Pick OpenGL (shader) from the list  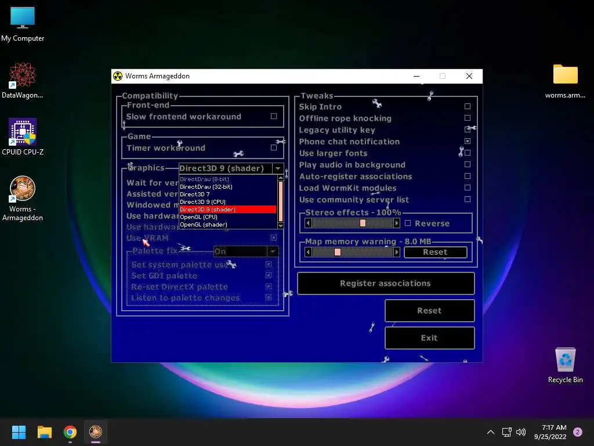(227, 225)
